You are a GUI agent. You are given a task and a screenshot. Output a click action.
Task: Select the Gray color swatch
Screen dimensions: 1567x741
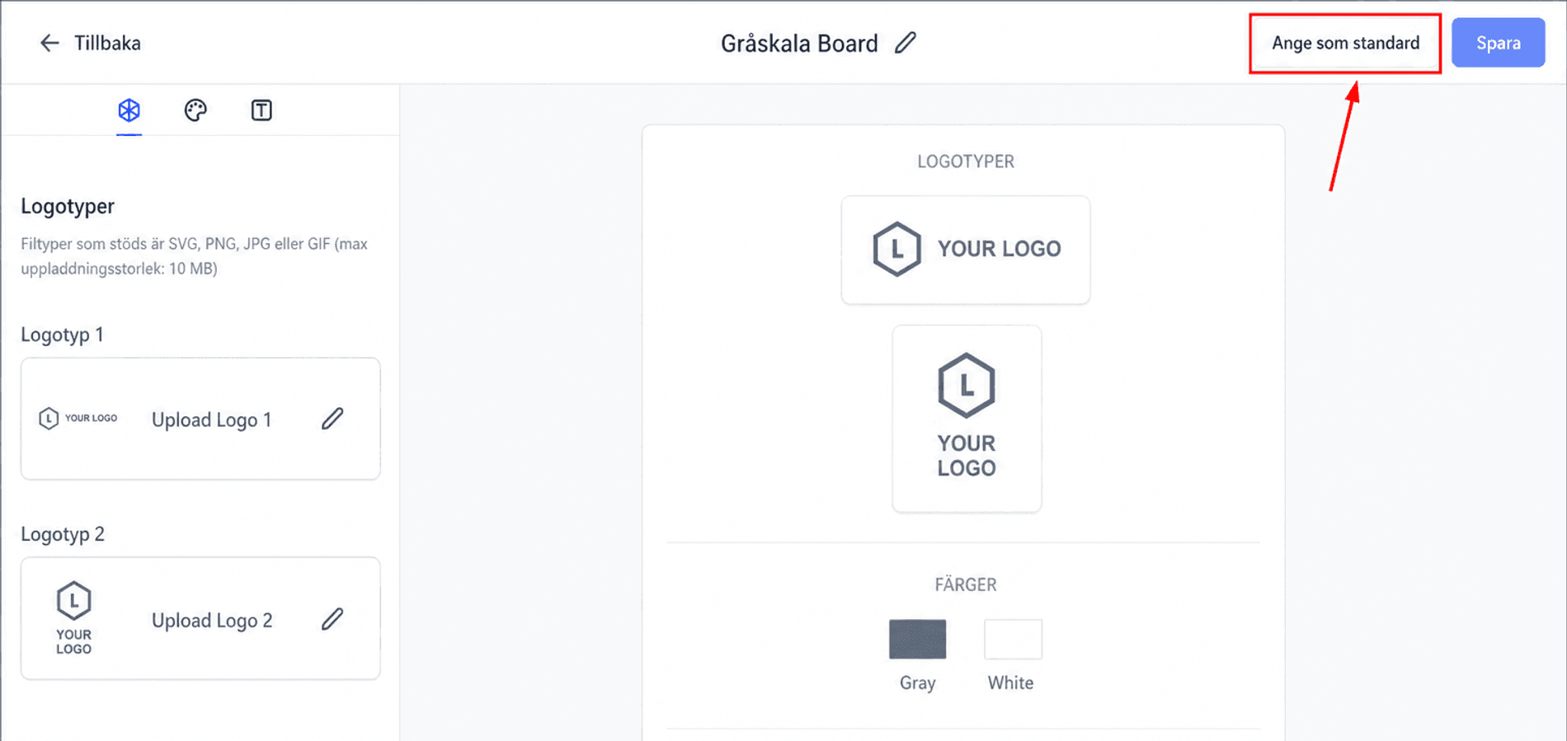coord(917,639)
